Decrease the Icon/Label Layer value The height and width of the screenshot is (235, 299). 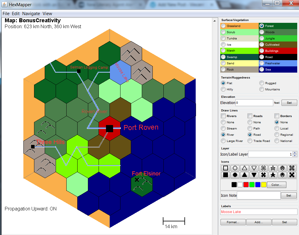294,155
